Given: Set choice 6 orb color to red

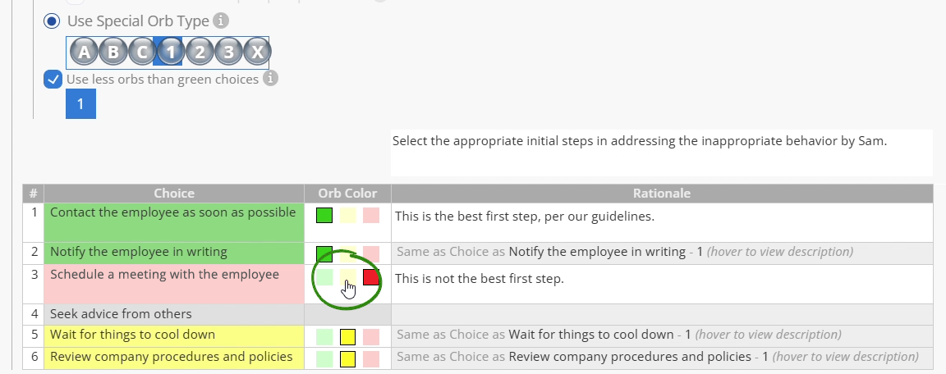Looking at the screenshot, I should [371, 359].
